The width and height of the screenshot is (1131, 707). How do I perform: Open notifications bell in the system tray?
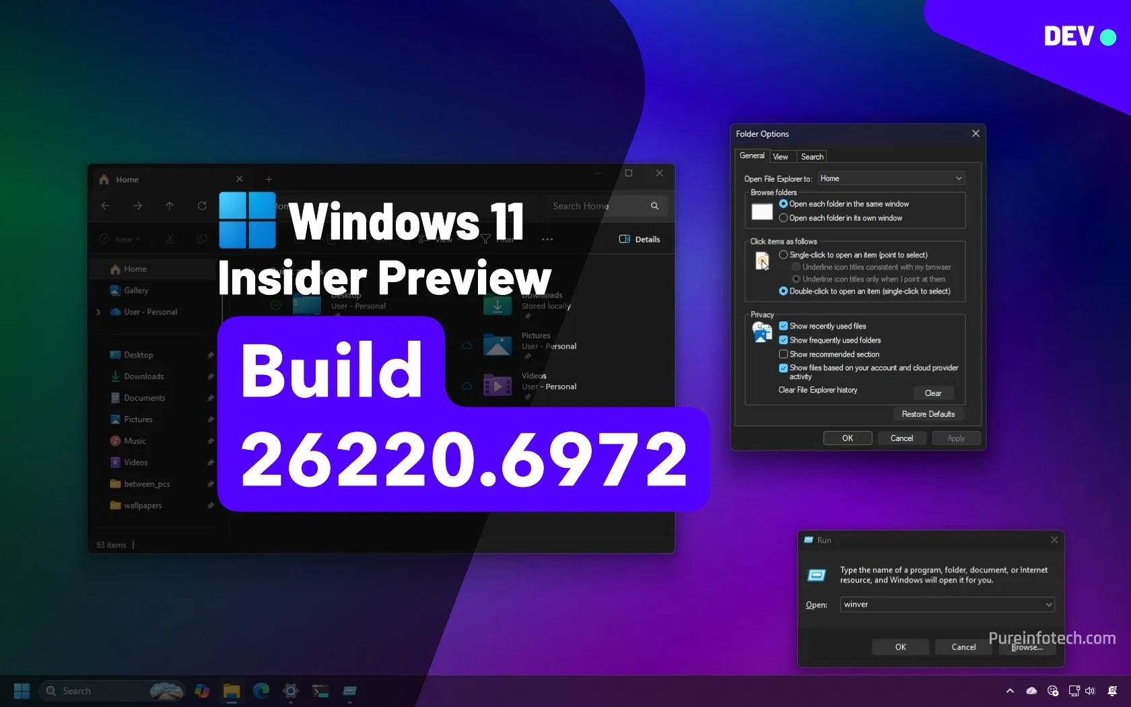(x=1112, y=691)
